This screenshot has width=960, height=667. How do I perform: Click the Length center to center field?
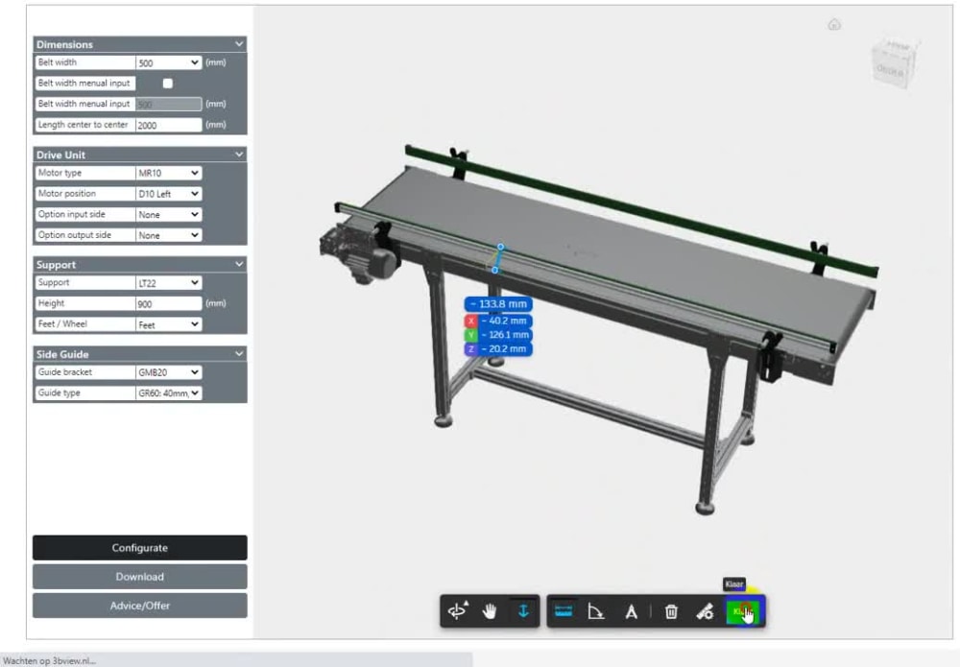pos(168,125)
